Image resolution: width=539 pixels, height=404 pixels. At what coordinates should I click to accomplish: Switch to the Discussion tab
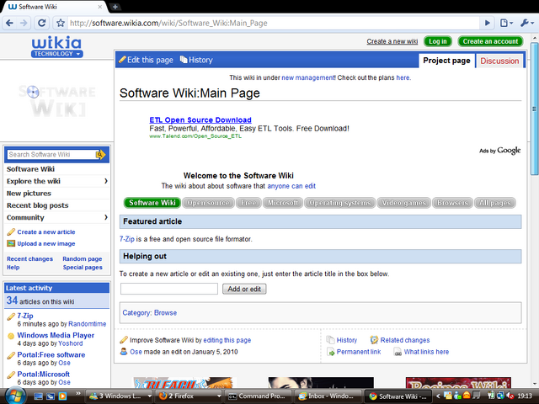(499, 61)
